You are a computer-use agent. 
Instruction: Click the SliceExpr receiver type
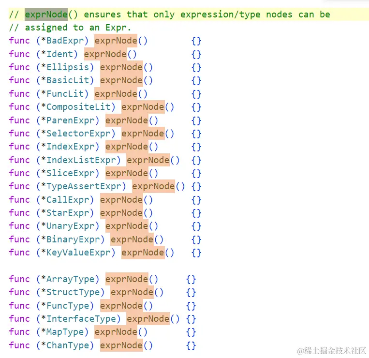(x=70, y=173)
